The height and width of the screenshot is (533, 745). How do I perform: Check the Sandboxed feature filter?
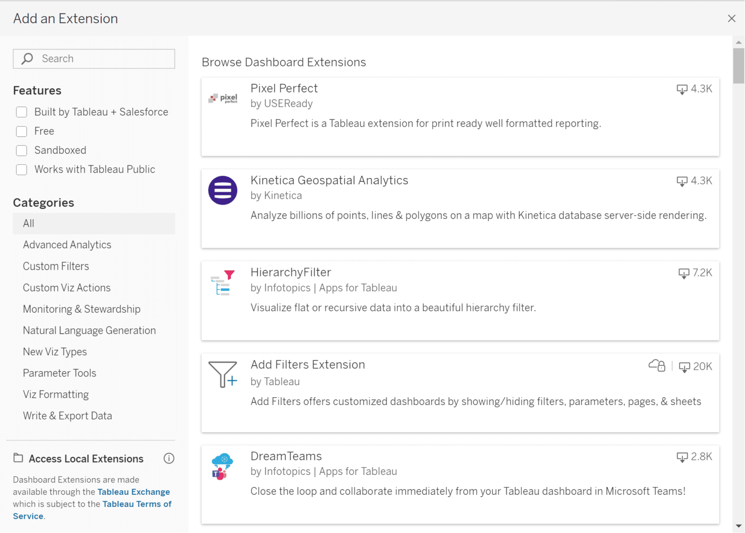21,150
